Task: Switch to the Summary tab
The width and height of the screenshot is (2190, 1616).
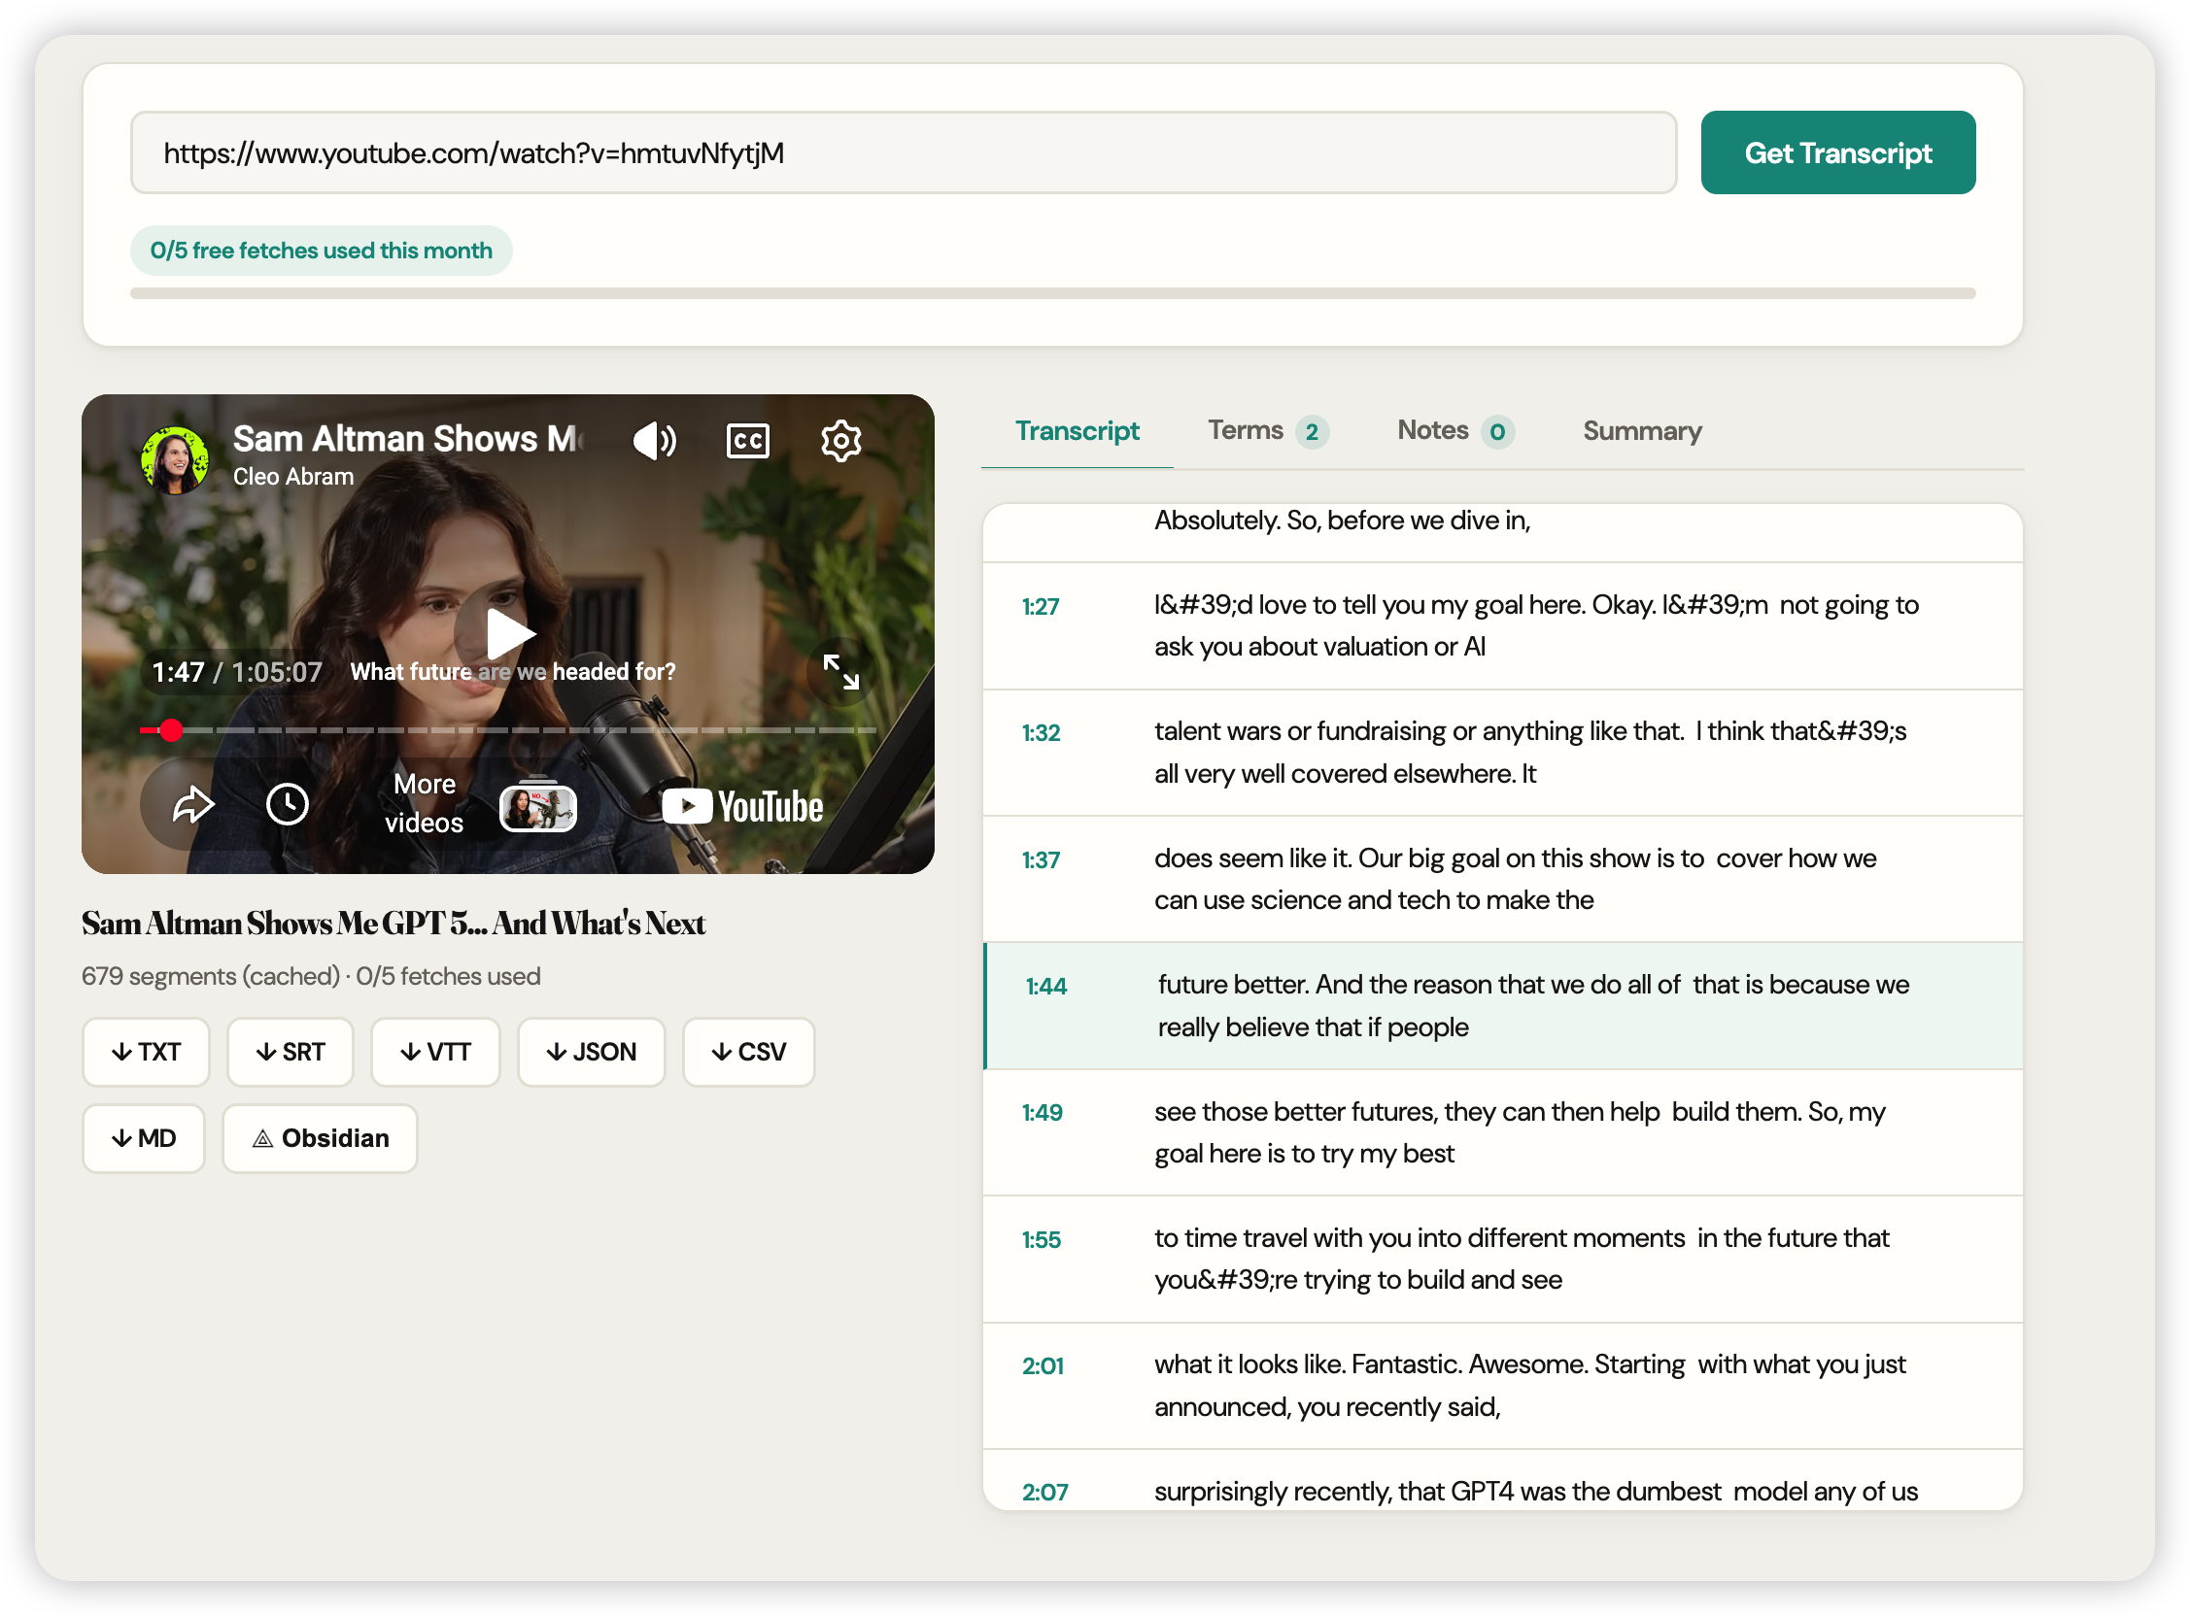Action: click(x=1641, y=431)
